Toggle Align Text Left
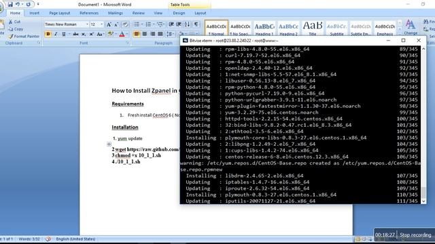The image size is (435, 244). pos(137,34)
